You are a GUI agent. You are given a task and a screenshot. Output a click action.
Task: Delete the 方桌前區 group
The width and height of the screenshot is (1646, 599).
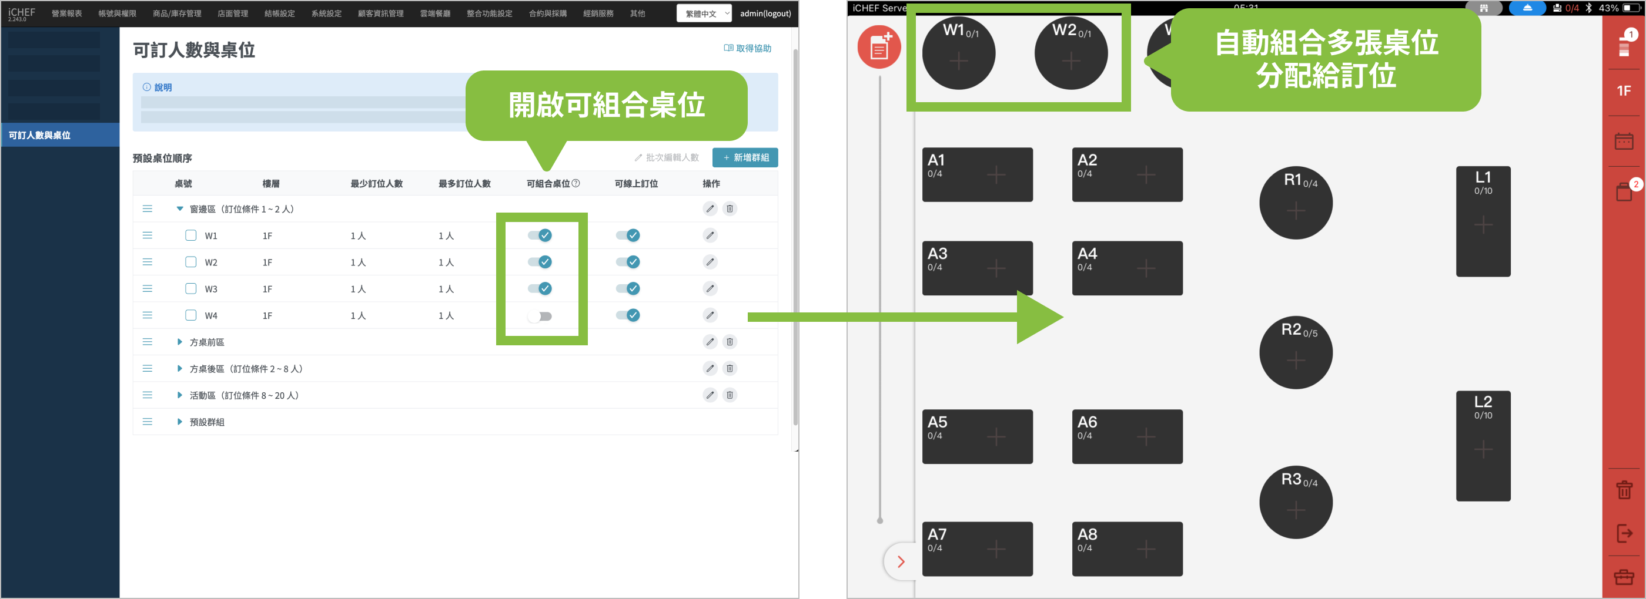[x=729, y=342]
